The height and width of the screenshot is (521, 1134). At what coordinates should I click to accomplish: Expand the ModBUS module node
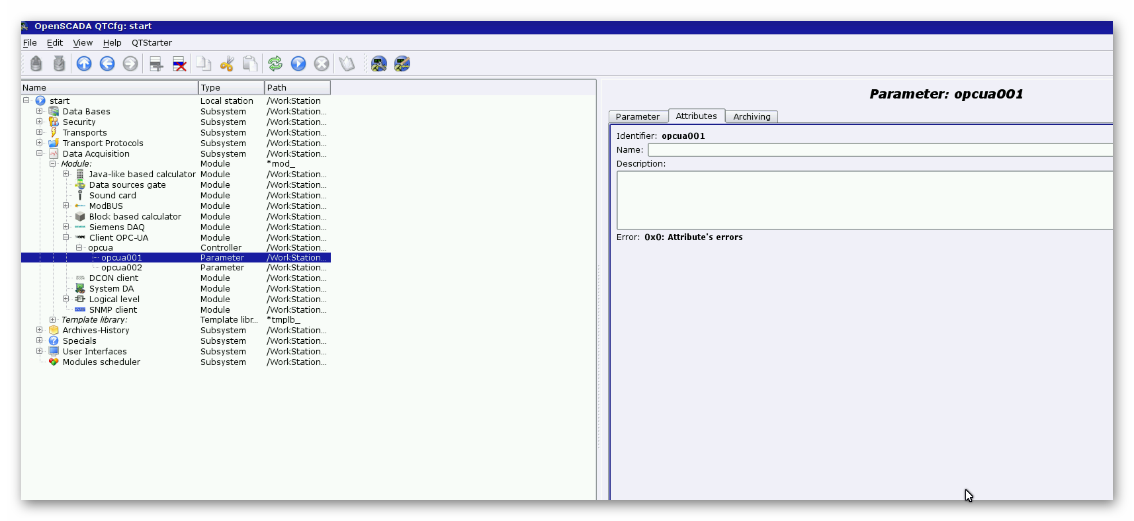pyautogui.click(x=66, y=206)
